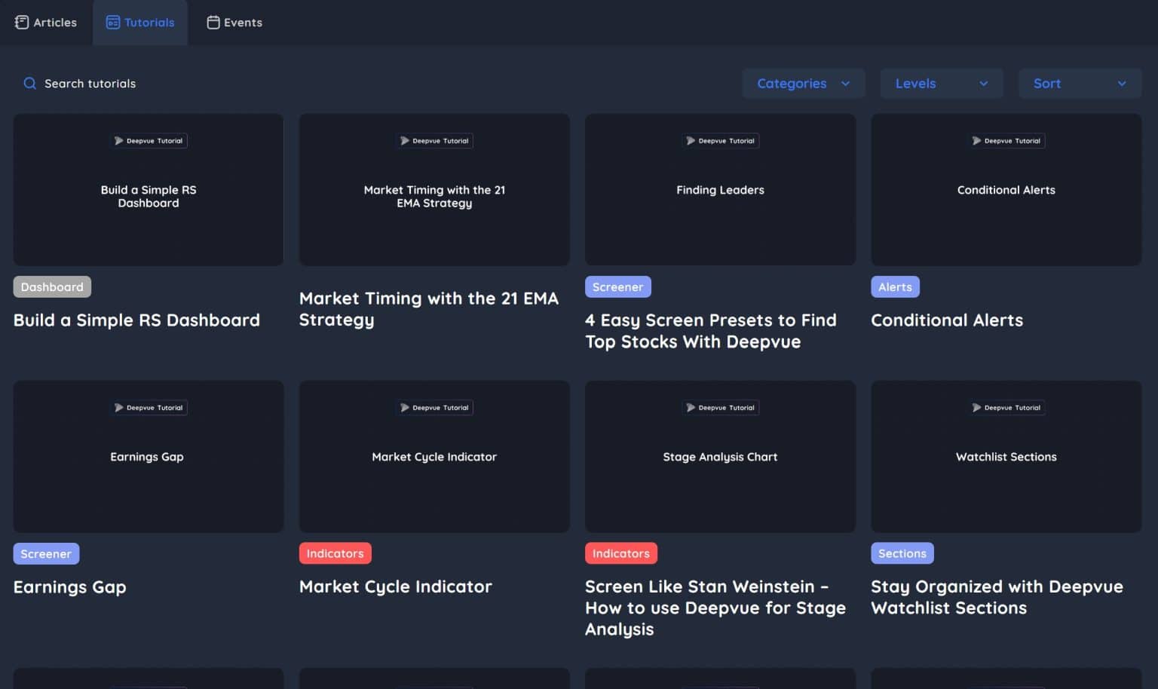
Task: Click the Events calendar icon
Action: coord(213,23)
